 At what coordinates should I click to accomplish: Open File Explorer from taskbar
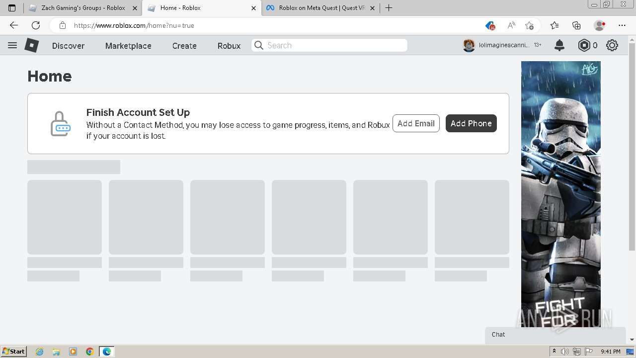[x=56, y=352]
